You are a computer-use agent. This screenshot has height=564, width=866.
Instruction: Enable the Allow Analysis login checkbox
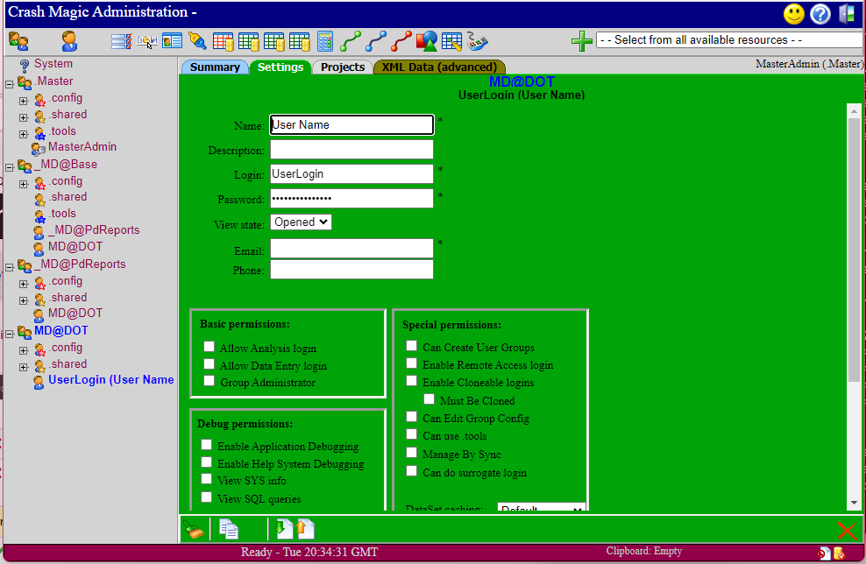pos(209,347)
